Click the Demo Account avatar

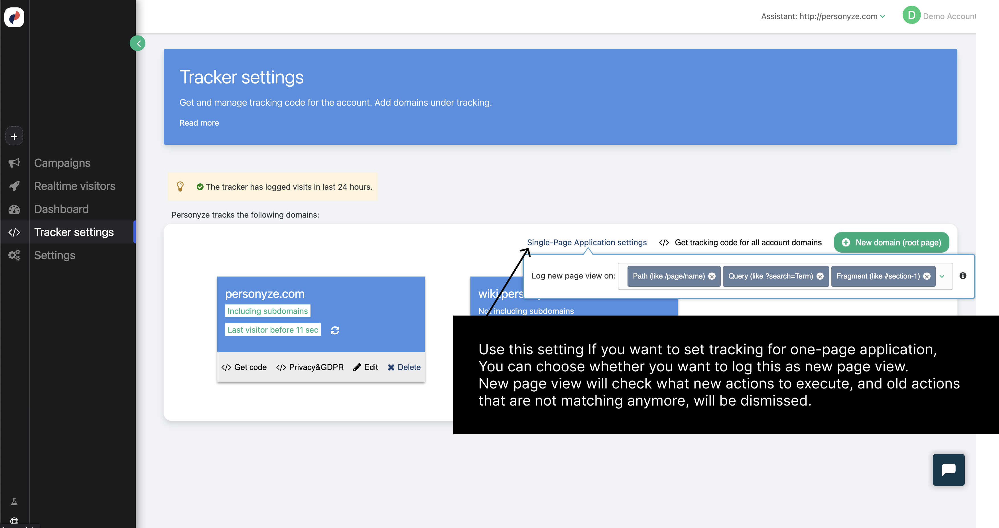911,15
